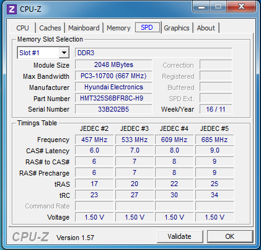
Task: Click the JEDEC #3 column header
Action: pyautogui.click(x=135, y=128)
